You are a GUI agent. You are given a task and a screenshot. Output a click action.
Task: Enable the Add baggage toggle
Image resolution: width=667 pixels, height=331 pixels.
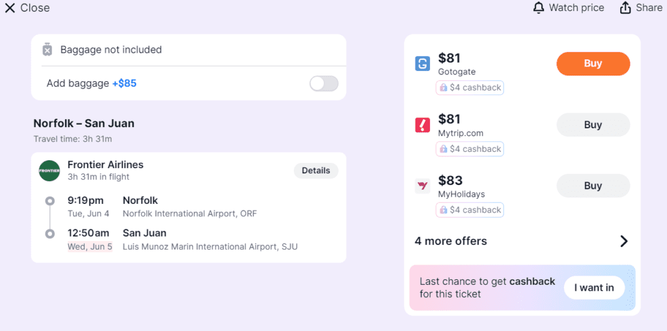(x=324, y=83)
